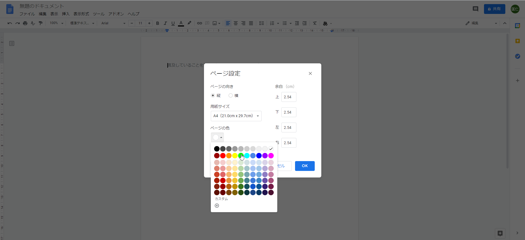This screenshot has height=240, width=525.
Task: Close the page setup dialog
Action: click(x=310, y=73)
